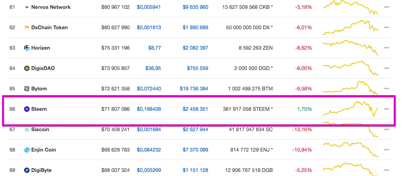
Task: Open the Steem coin page
Action: pos(39,109)
